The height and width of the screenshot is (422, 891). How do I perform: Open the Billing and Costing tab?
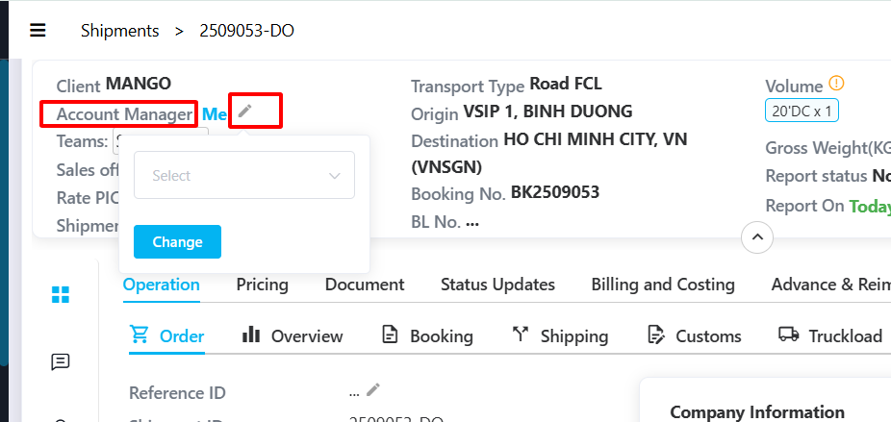point(663,285)
